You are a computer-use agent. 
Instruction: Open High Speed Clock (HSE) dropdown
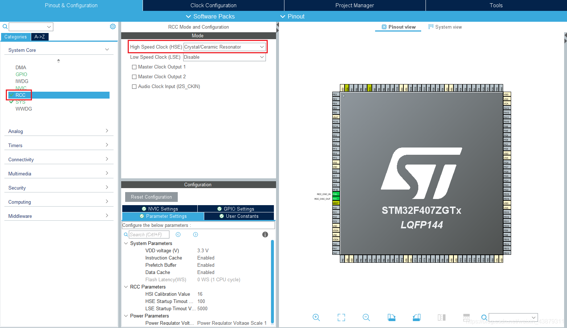pyautogui.click(x=225, y=47)
